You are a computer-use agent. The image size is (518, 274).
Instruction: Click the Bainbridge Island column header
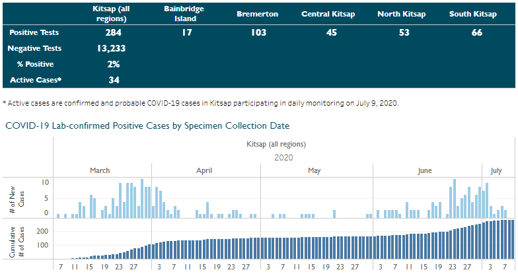pyautogui.click(x=184, y=14)
